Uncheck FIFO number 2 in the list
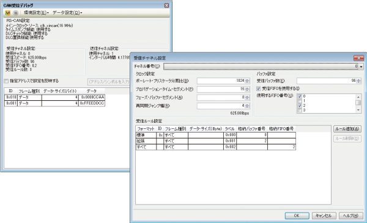This screenshot has height=223, width=367. coord(300,106)
